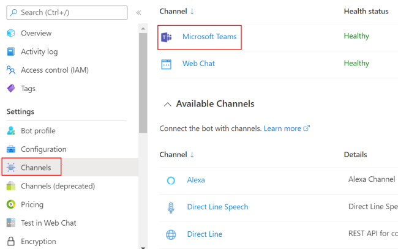Click the Alexa channel icon
The image size is (398, 249).
pyautogui.click(x=171, y=180)
